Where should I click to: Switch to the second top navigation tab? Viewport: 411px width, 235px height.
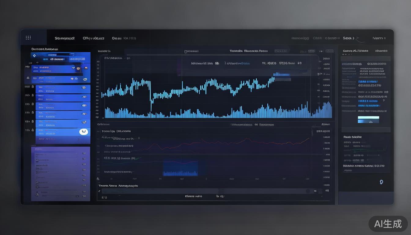coord(94,38)
